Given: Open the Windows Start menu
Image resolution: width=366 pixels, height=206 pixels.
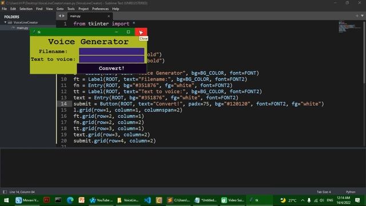Looking at the screenshot, I should [6, 200].
